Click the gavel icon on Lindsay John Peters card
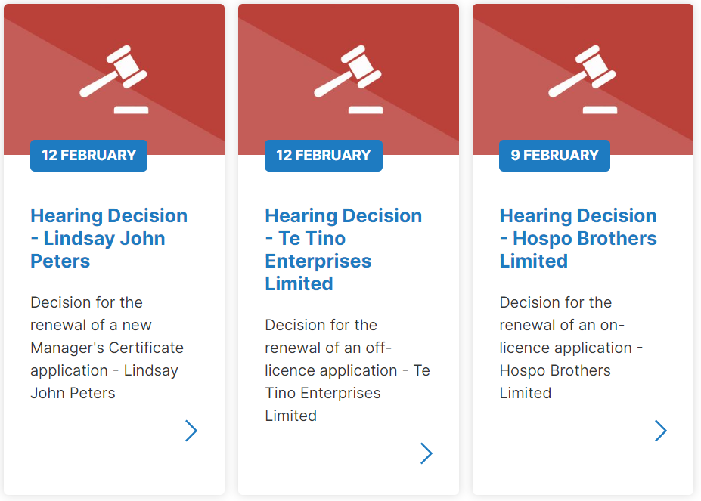Viewport: 701px width, 501px height. [113, 79]
